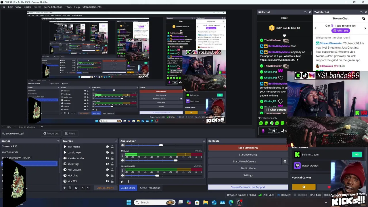This screenshot has height=207, width=368.
Task: Mute the speaker audio channel icon
Action: click(123, 175)
